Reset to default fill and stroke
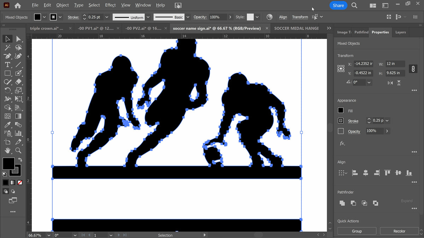 [4, 174]
